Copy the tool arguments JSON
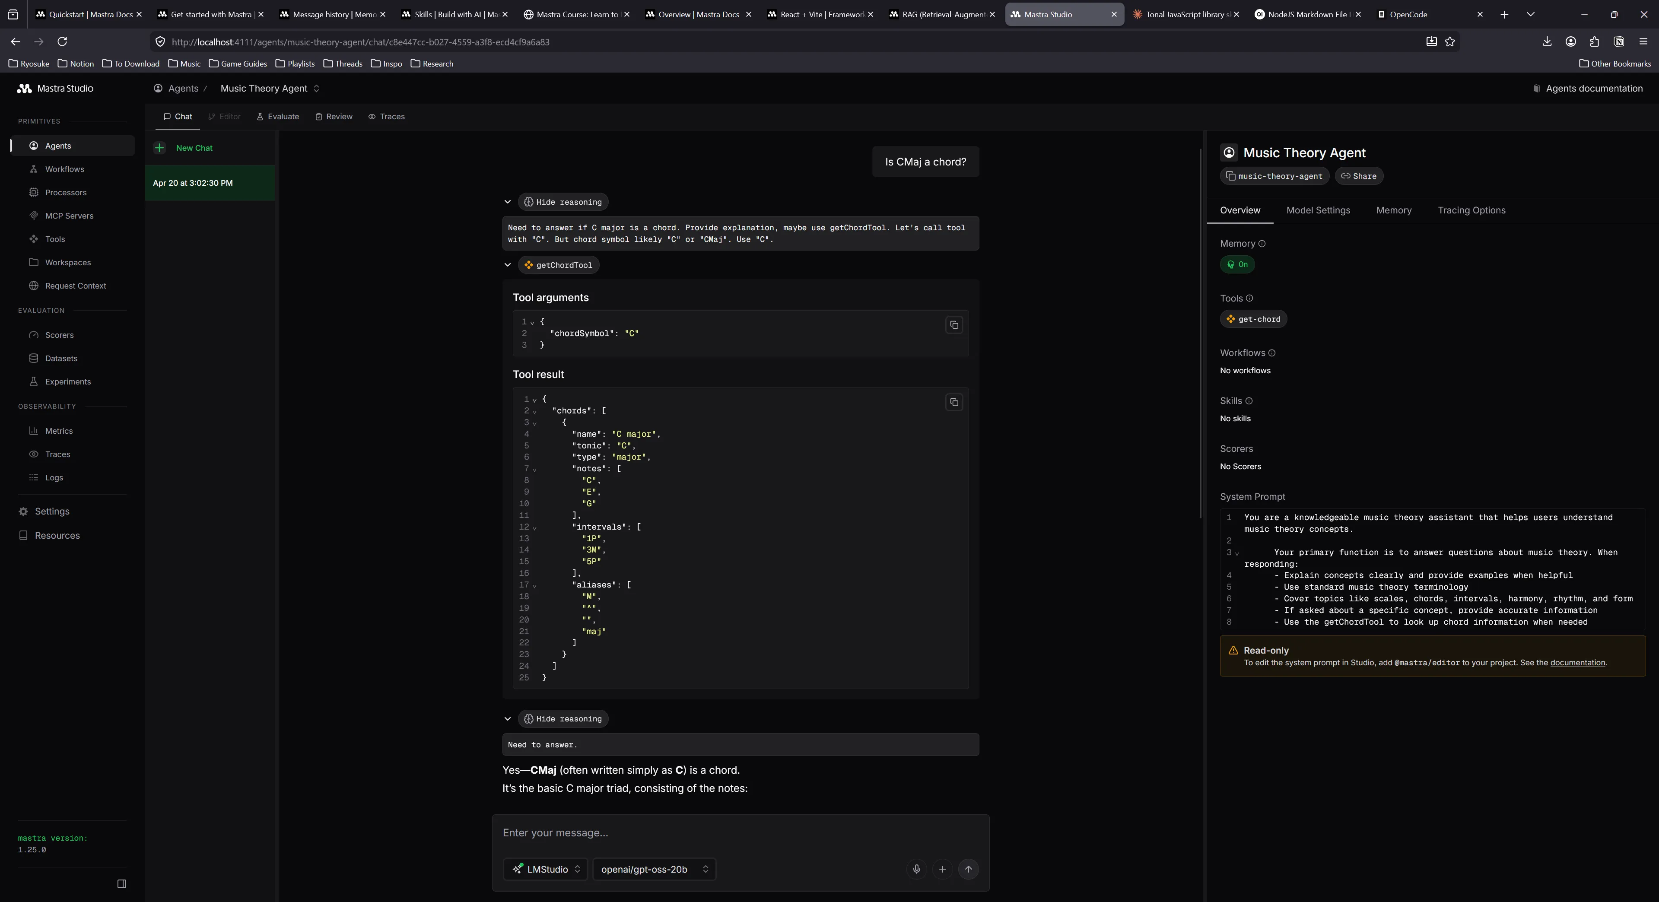 coord(954,325)
